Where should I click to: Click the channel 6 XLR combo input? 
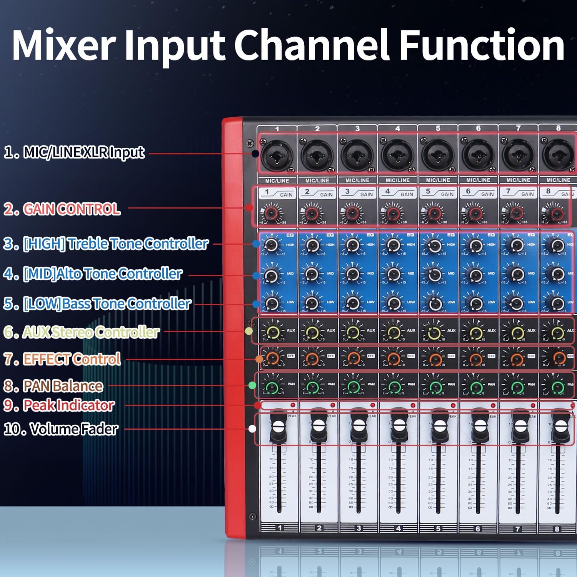click(x=478, y=155)
